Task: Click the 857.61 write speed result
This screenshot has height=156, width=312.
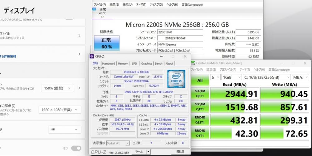Action: (285, 107)
